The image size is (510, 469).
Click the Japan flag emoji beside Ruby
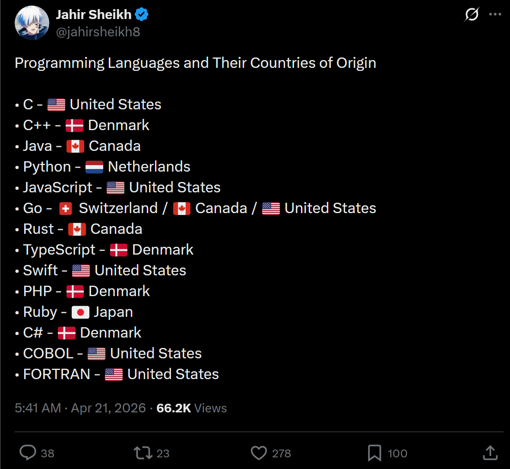[80, 313]
